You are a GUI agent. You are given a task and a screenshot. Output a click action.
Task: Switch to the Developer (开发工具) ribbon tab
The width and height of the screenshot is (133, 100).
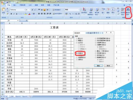pos(56,5)
